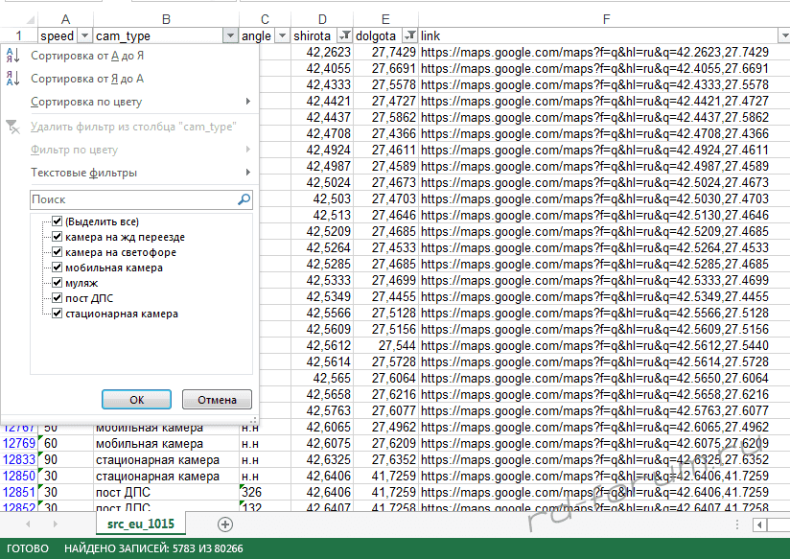Select column D header
790x559 pixels.
tap(322, 19)
